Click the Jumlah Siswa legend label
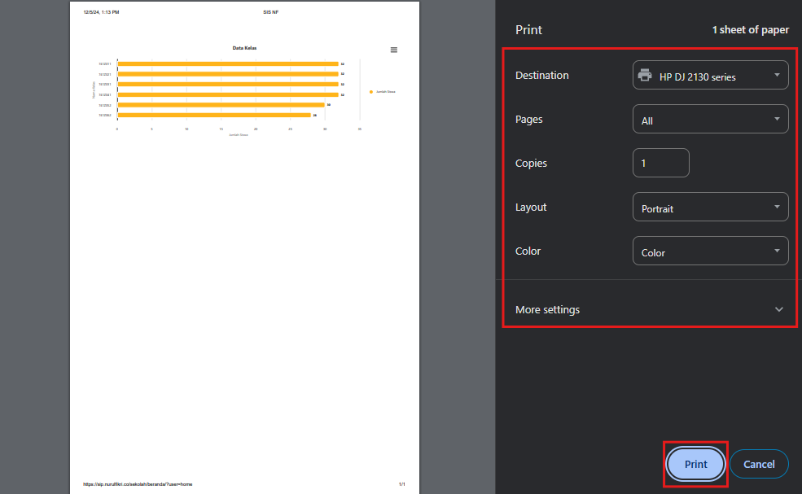Image resolution: width=802 pixels, height=494 pixels. (x=385, y=92)
